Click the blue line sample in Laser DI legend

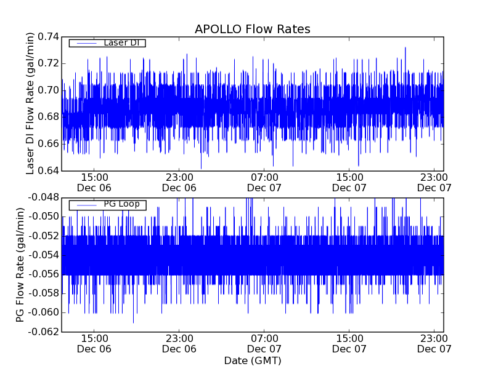pyautogui.click(x=87, y=43)
